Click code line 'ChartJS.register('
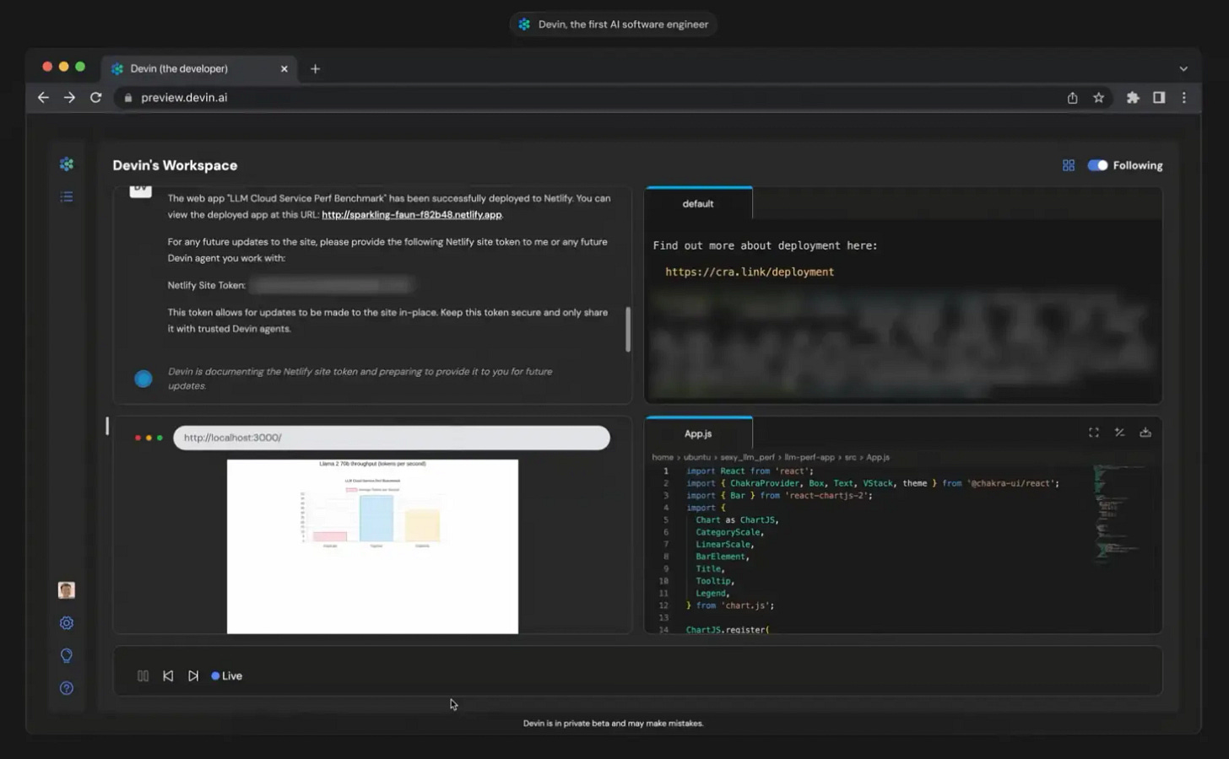Viewport: 1229px width, 759px height. click(727, 630)
